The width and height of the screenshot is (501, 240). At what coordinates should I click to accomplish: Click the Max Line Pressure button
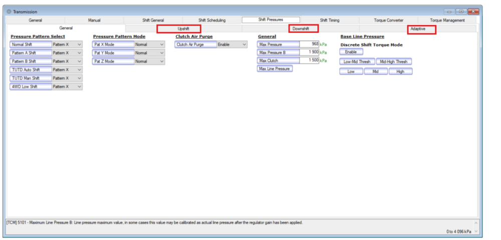[x=275, y=68]
